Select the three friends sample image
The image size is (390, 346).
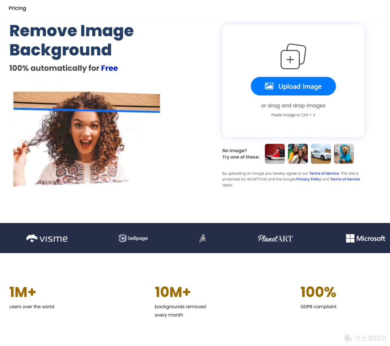coord(298,154)
